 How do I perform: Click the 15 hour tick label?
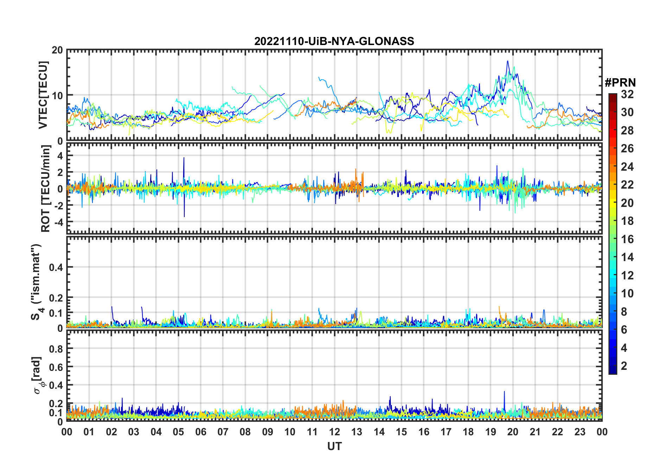click(x=401, y=432)
